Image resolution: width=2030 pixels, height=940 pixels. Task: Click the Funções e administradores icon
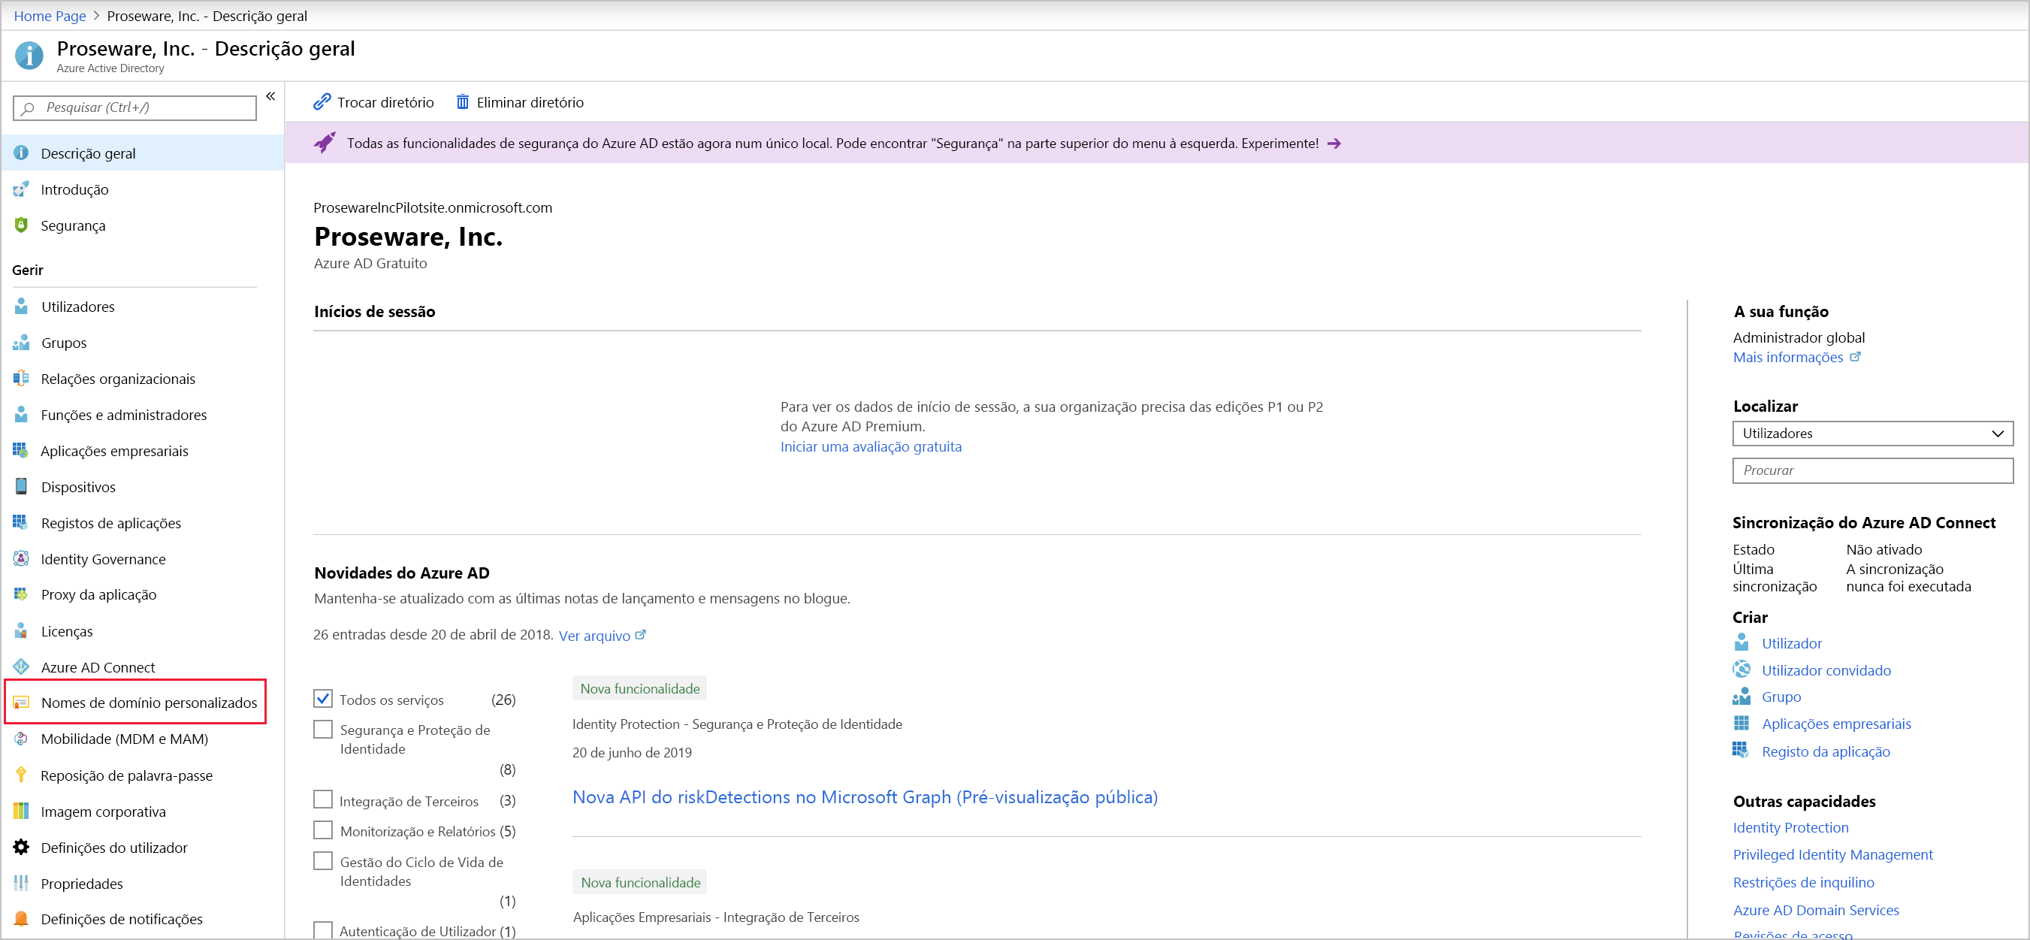tap(21, 415)
